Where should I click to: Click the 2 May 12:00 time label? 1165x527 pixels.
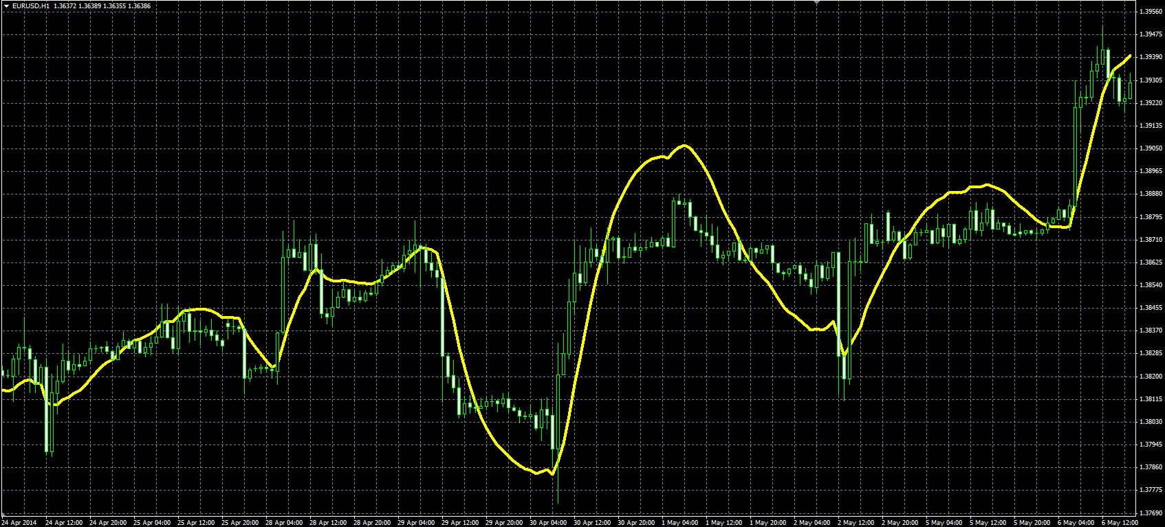(x=858, y=522)
